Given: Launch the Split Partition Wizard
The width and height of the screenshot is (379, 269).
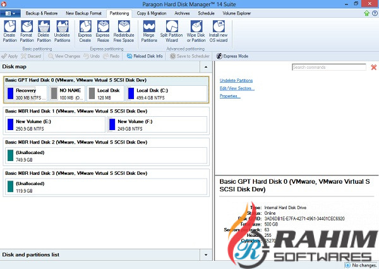Looking at the screenshot, I should (171, 31).
